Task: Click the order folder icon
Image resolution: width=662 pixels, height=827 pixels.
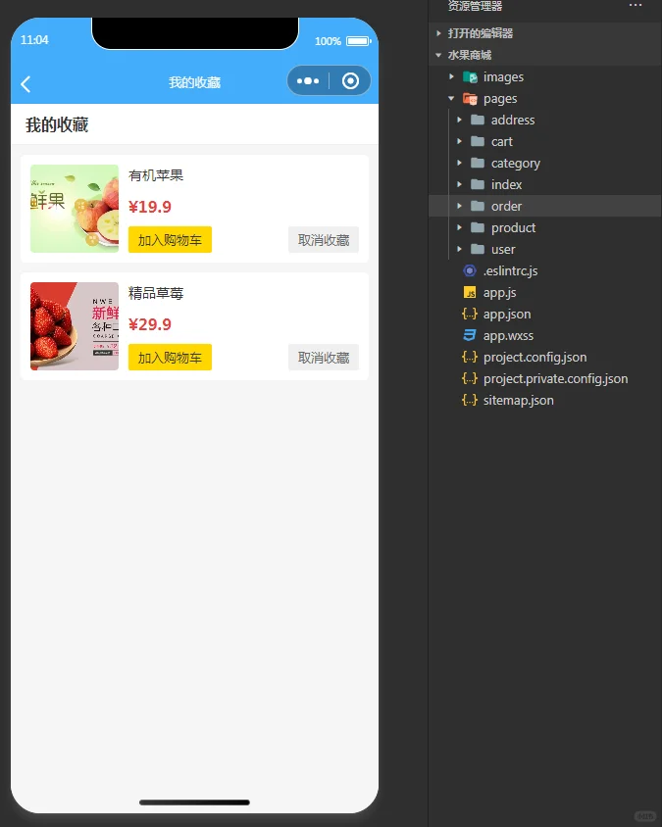Action: click(x=478, y=206)
